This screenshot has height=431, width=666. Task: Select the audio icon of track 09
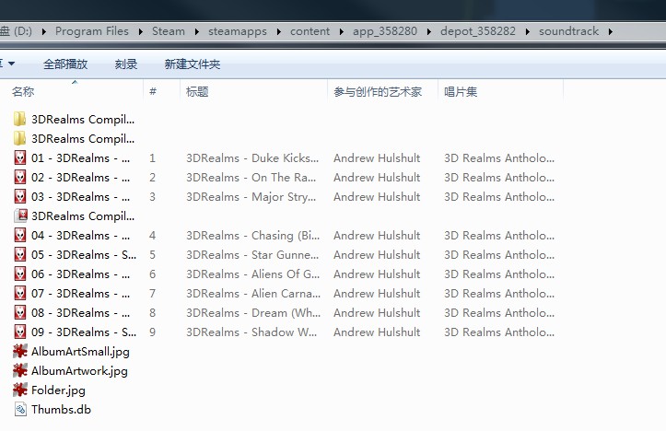(20, 332)
